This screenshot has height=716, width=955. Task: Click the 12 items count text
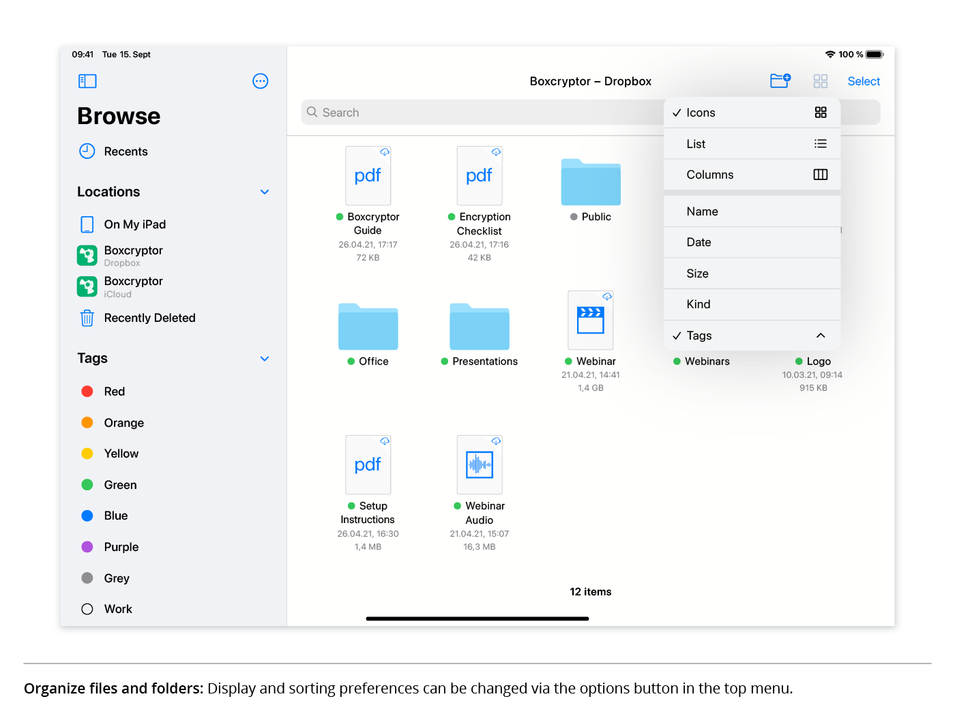point(591,592)
